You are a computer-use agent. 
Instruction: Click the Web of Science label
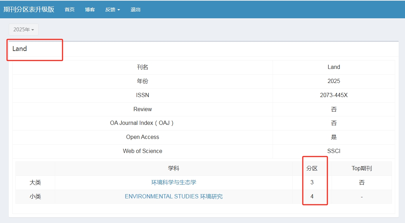pos(143,151)
